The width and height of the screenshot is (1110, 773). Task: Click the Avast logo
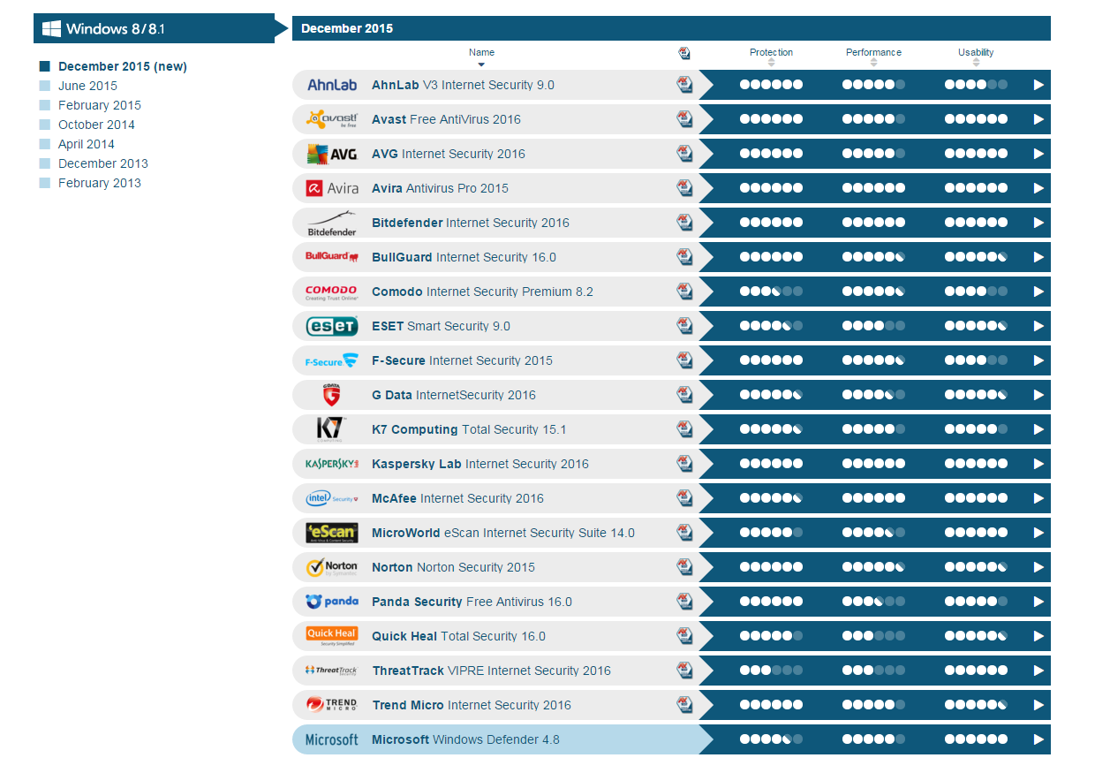[x=331, y=119]
